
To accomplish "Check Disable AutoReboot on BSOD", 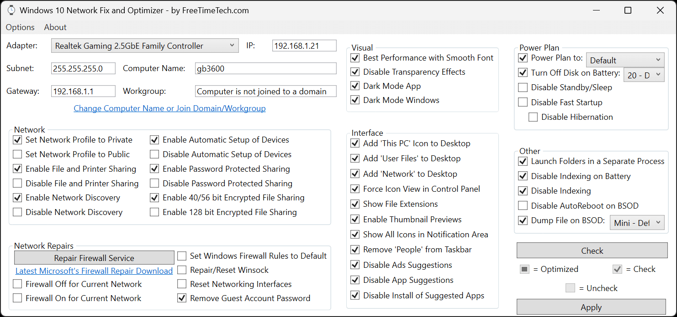I will [x=523, y=205].
